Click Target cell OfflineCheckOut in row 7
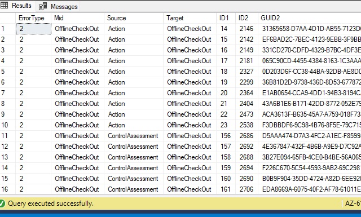Image resolution: width=361 pixels, height=217 pixels. tap(190, 93)
